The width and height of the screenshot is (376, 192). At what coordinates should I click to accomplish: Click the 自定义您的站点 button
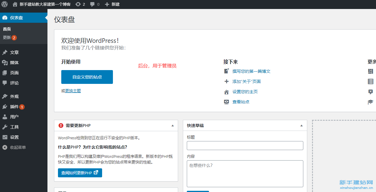click(x=87, y=77)
